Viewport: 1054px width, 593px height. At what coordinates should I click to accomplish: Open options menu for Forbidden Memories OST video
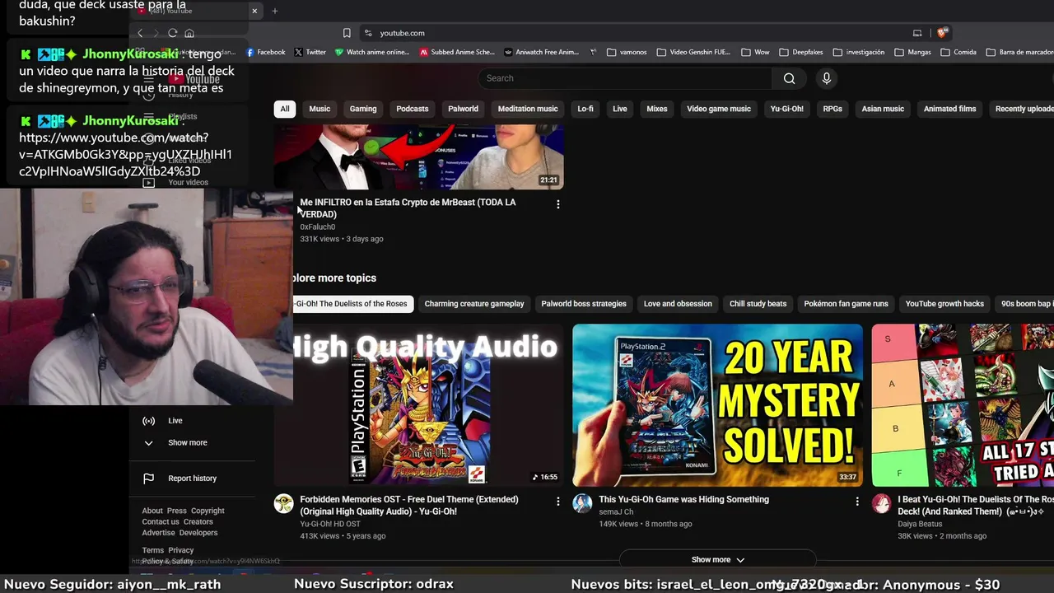[x=558, y=502]
